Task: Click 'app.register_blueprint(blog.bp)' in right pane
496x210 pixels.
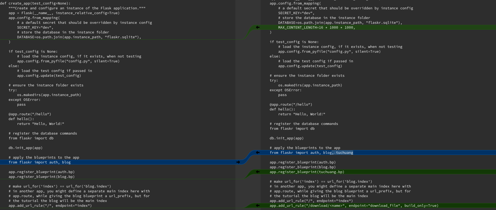Action: (303, 167)
